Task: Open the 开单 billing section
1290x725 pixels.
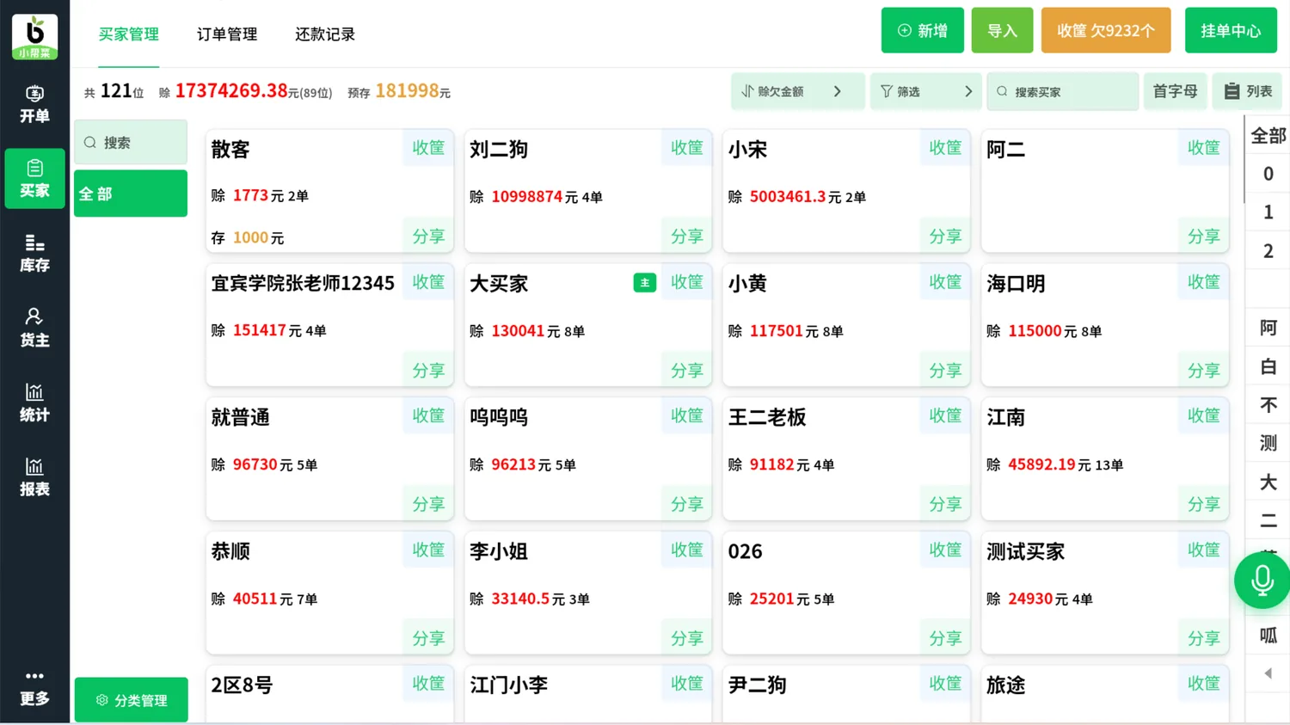Action: coord(34,104)
